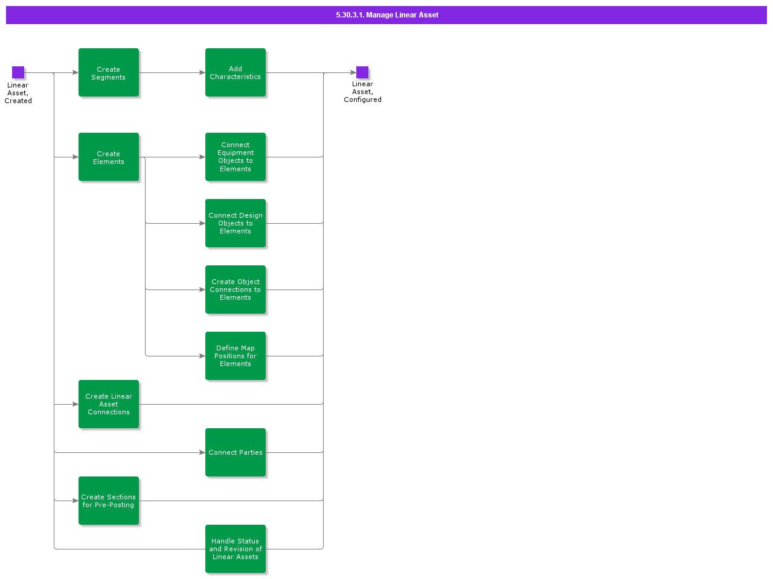Open the 'Connect Design Objects to Elements' node
This screenshot has width=773, height=579.
point(236,223)
